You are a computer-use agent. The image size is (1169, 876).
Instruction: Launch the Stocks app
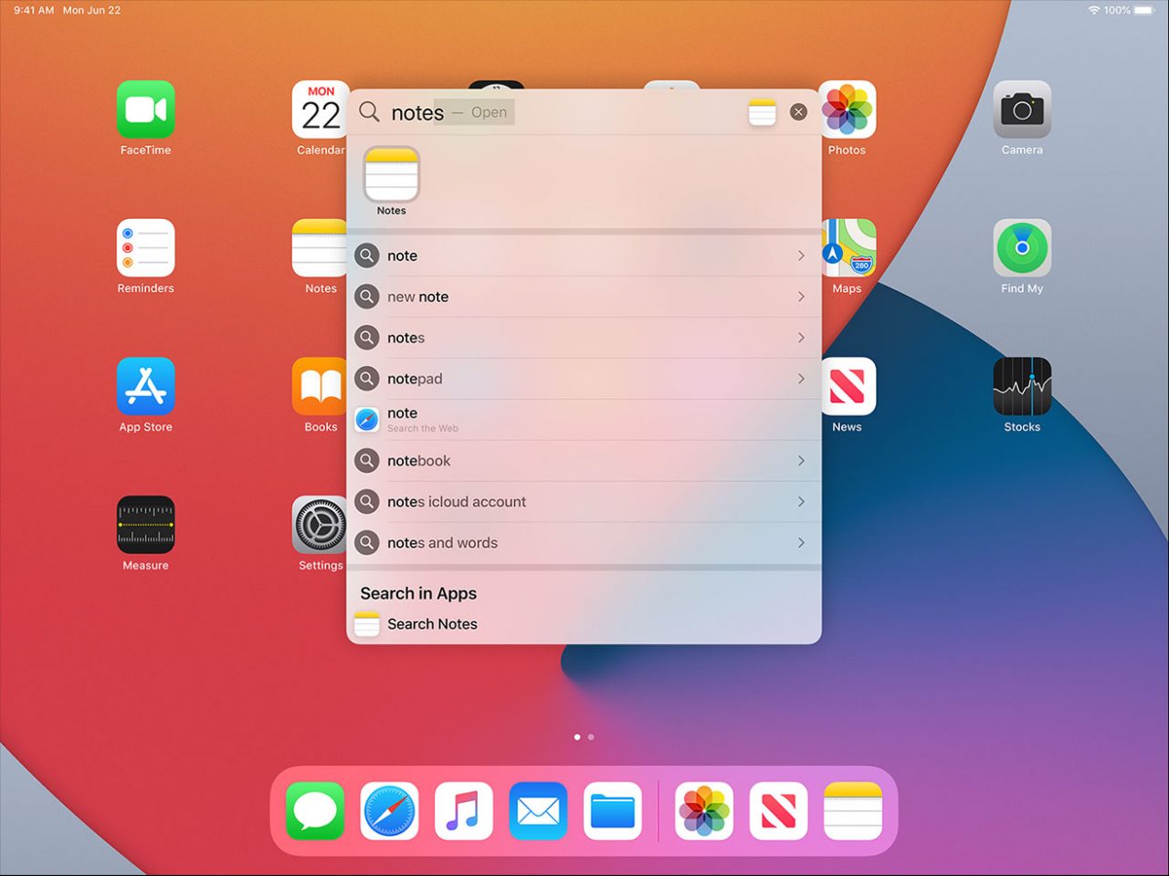point(1021,386)
